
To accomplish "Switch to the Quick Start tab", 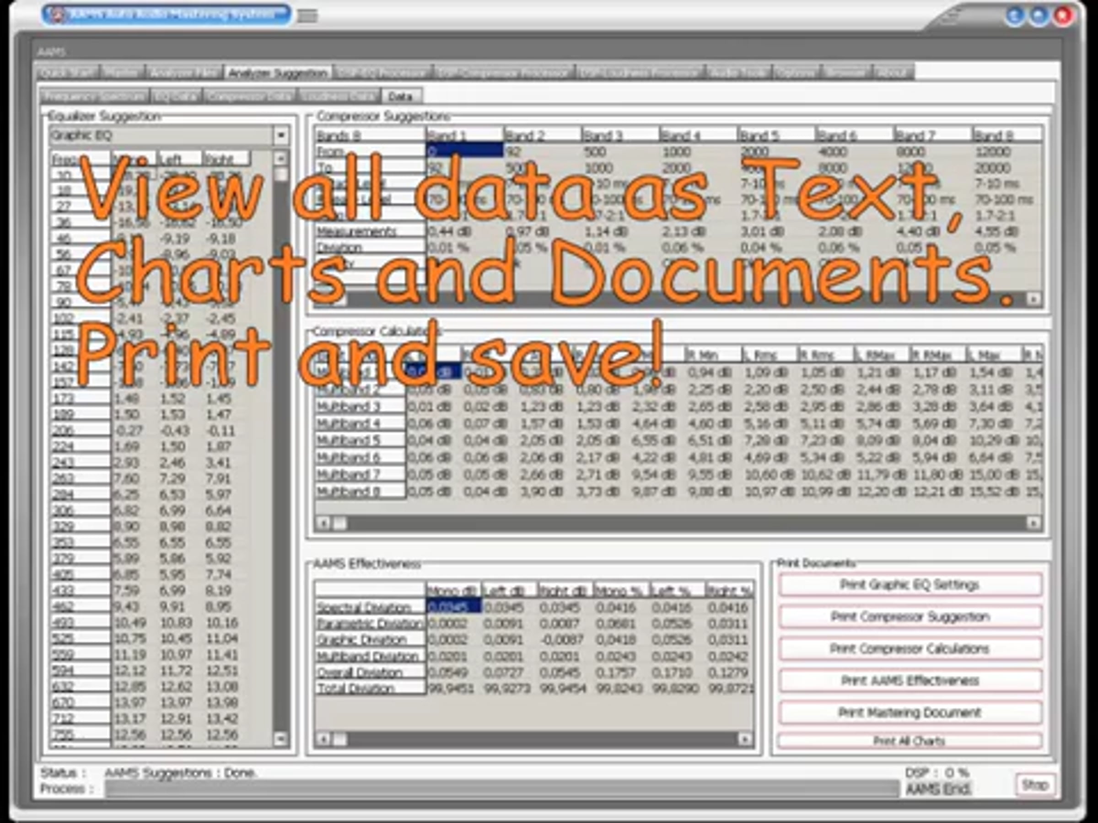I will [67, 73].
